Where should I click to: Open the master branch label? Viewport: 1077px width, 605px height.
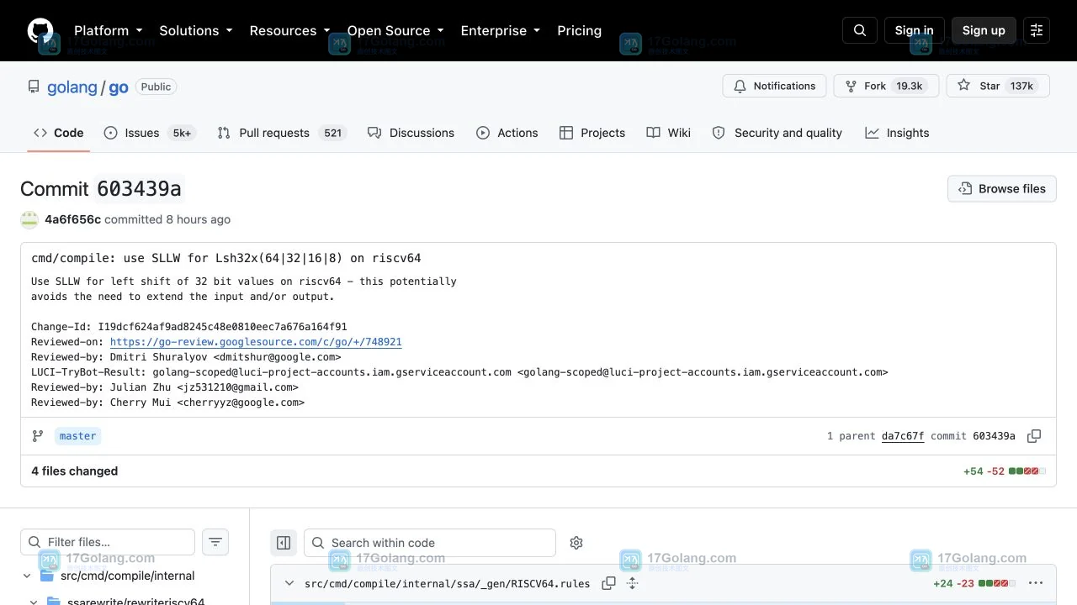click(78, 436)
